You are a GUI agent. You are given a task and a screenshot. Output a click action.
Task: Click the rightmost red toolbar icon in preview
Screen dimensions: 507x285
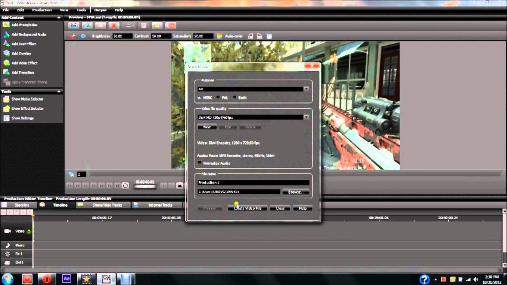[x=171, y=26]
